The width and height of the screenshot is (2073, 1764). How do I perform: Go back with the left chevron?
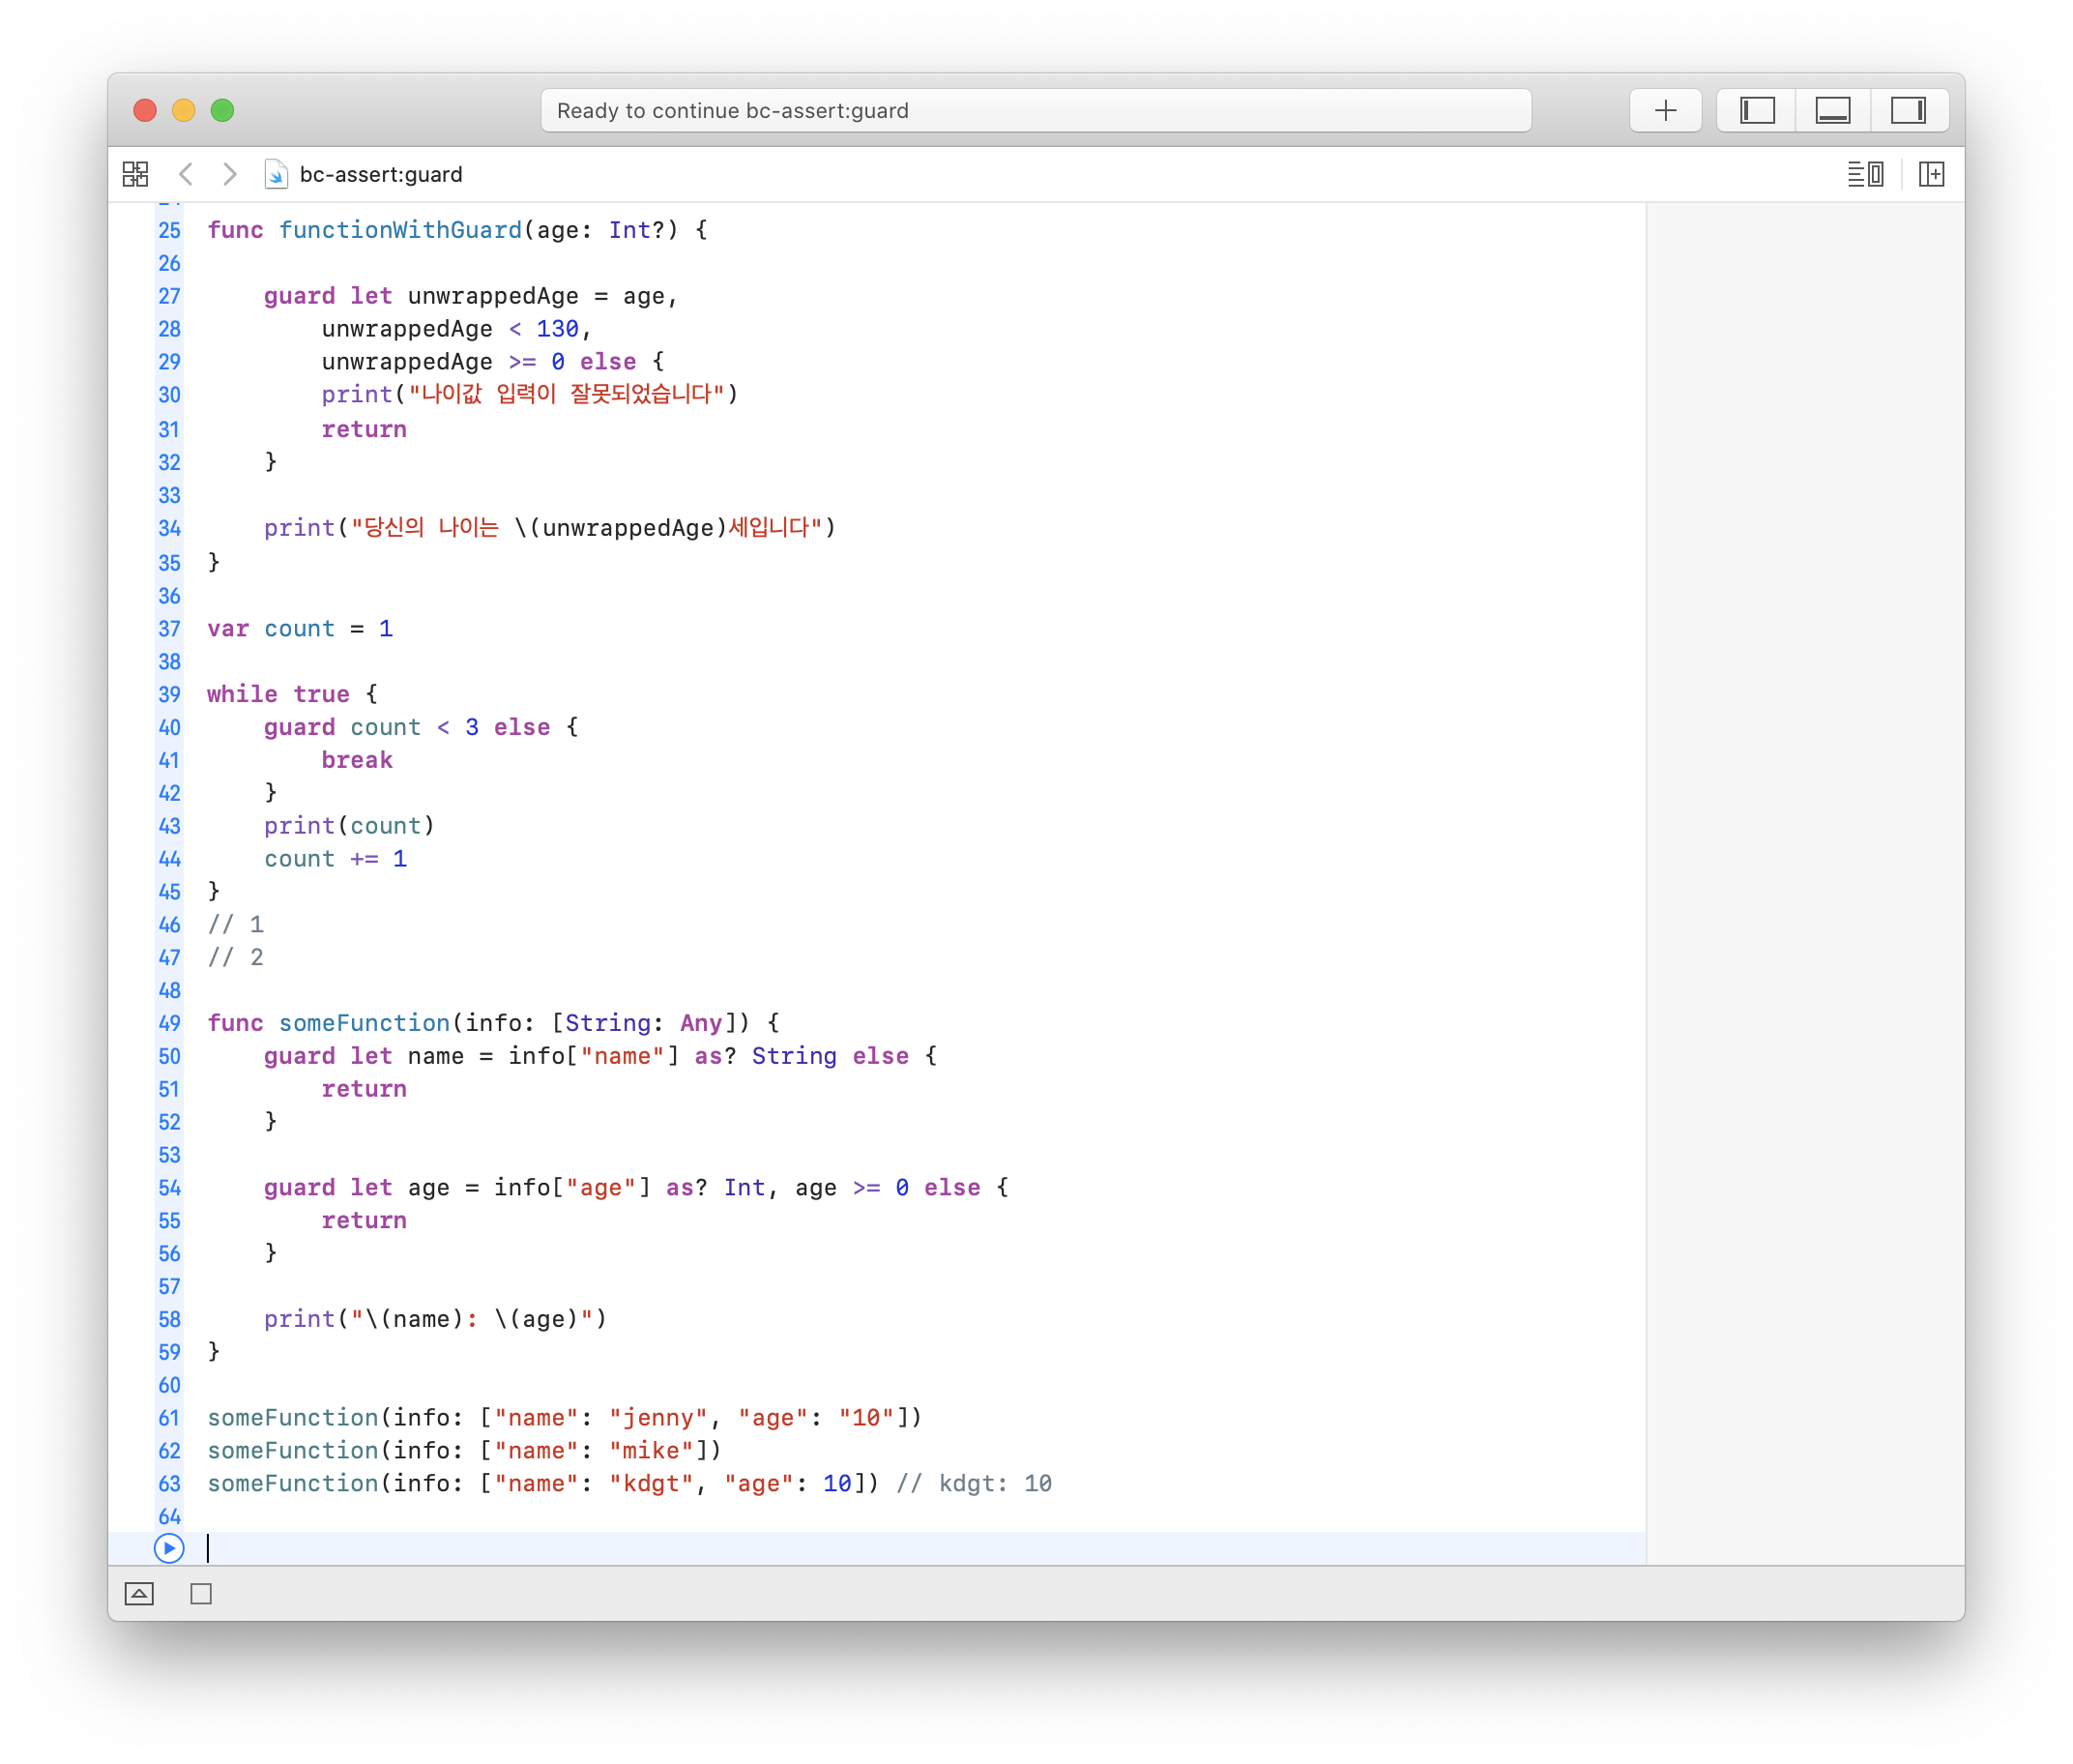pos(186,174)
